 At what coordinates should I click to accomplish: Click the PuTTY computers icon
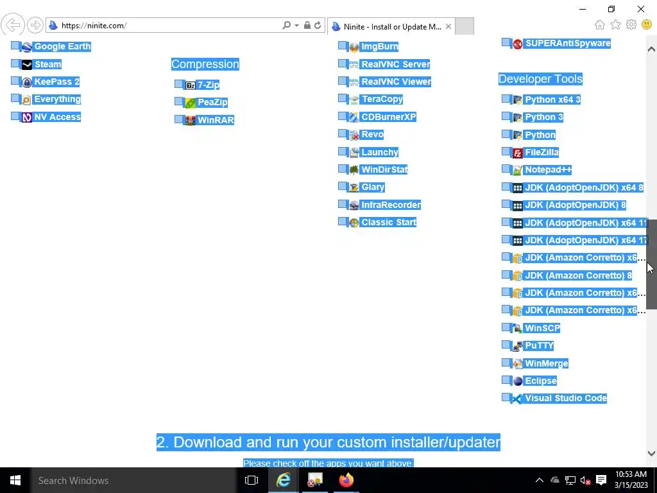(x=518, y=346)
